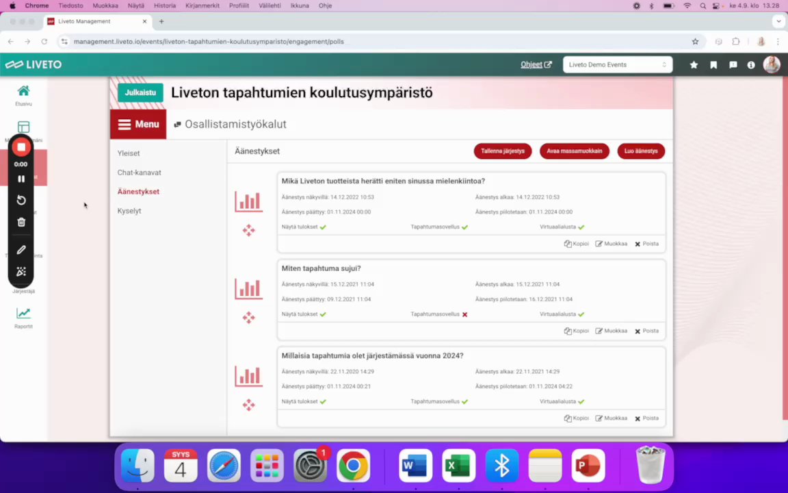Open the user profile avatar in Liveto header
The image size is (788, 493).
pyautogui.click(x=772, y=64)
